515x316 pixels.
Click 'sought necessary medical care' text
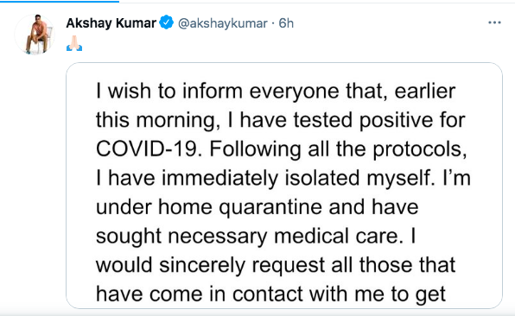tap(247, 237)
